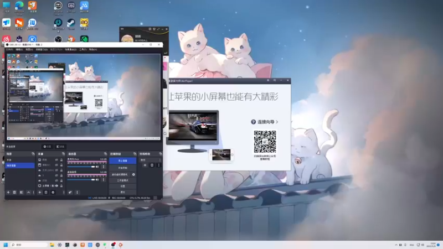Open virtual camera settings gear icon
Screen dimensions: 443x249
point(133,174)
